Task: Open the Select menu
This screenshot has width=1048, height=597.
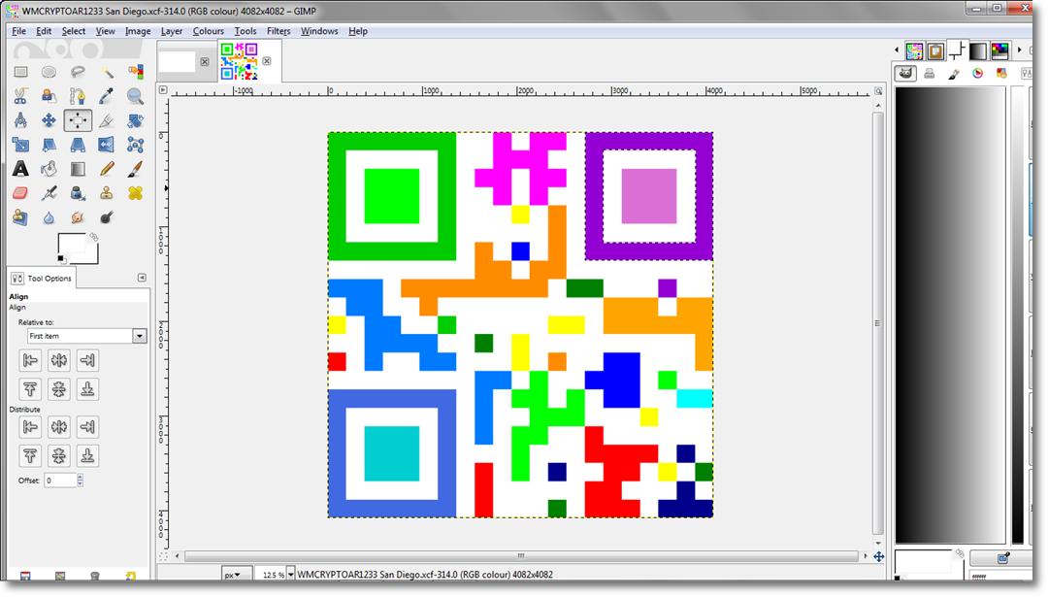Action: [x=74, y=31]
